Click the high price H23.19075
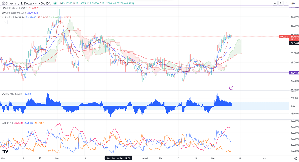The height and width of the screenshot is (162, 299). point(80,3)
